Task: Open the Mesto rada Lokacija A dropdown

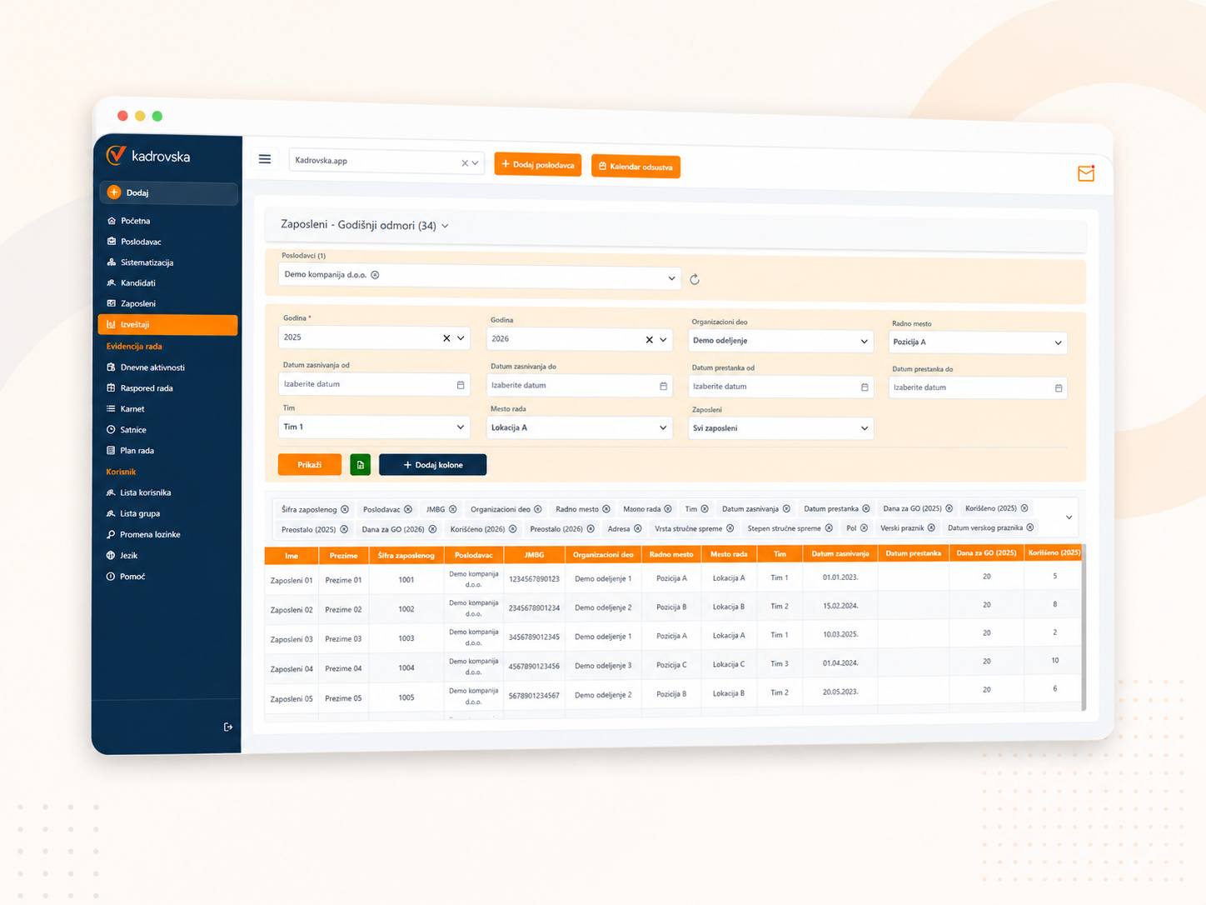Action: click(x=579, y=427)
